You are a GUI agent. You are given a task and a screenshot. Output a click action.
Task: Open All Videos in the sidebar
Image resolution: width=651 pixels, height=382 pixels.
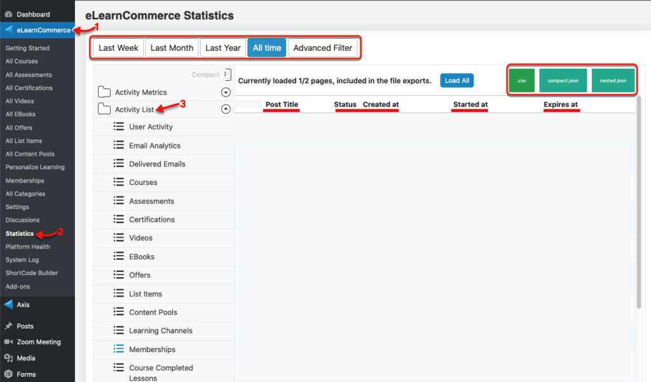pyautogui.click(x=20, y=101)
